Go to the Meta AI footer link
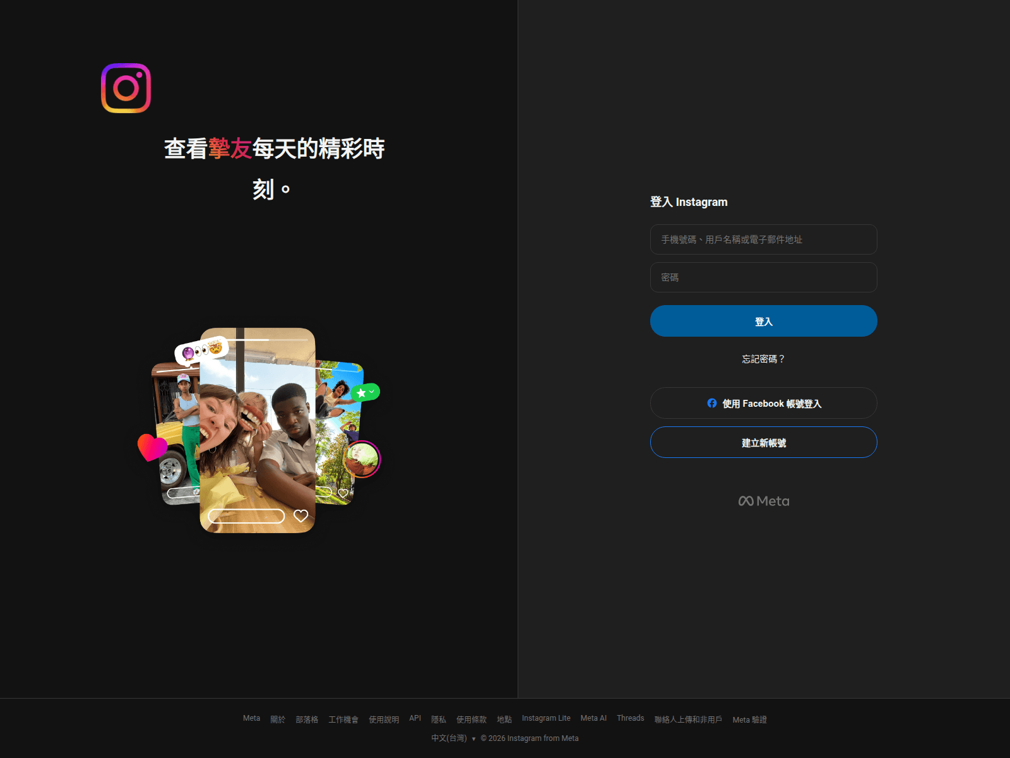 point(593,718)
